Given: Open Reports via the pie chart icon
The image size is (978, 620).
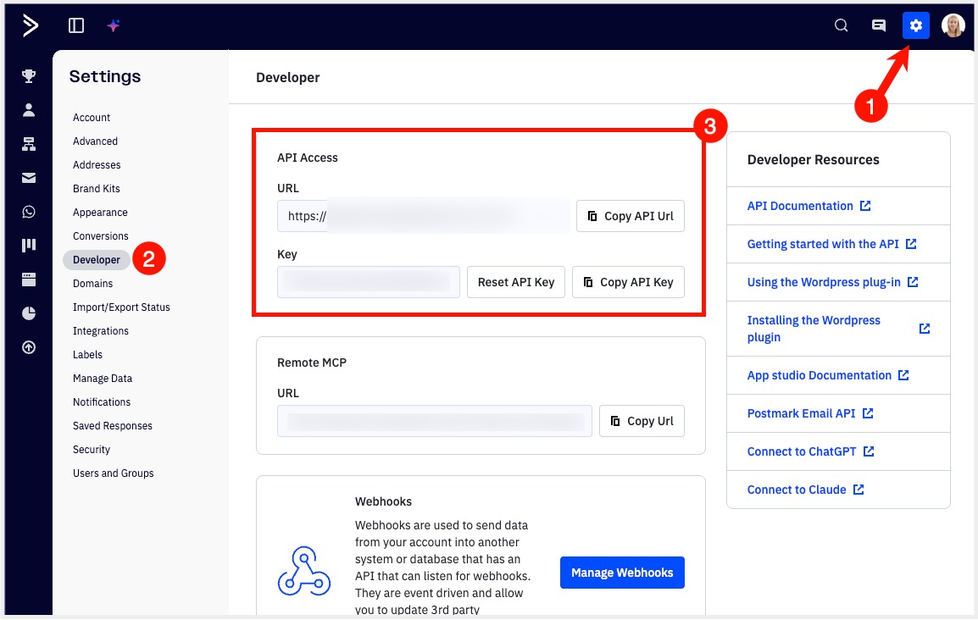Looking at the screenshot, I should [29, 313].
